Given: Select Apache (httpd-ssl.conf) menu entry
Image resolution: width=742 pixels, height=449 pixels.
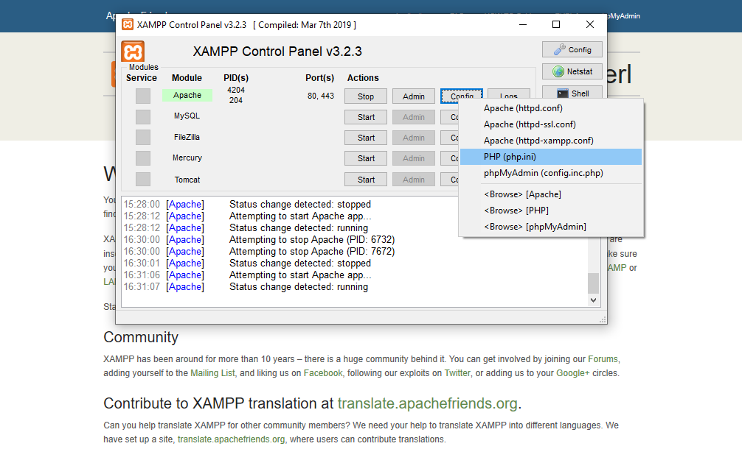Looking at the screenshot, I should pos(551,124).
